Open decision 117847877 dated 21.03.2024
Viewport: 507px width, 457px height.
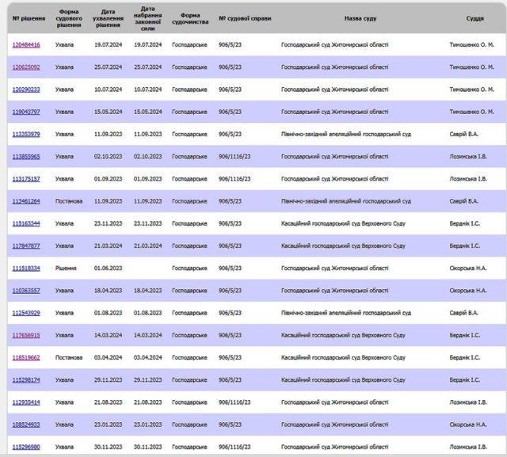tap(26, 246)
